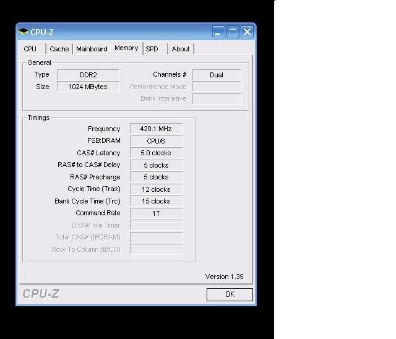
Task: Maximize the CPU-Z window
Action: point(233,32)
